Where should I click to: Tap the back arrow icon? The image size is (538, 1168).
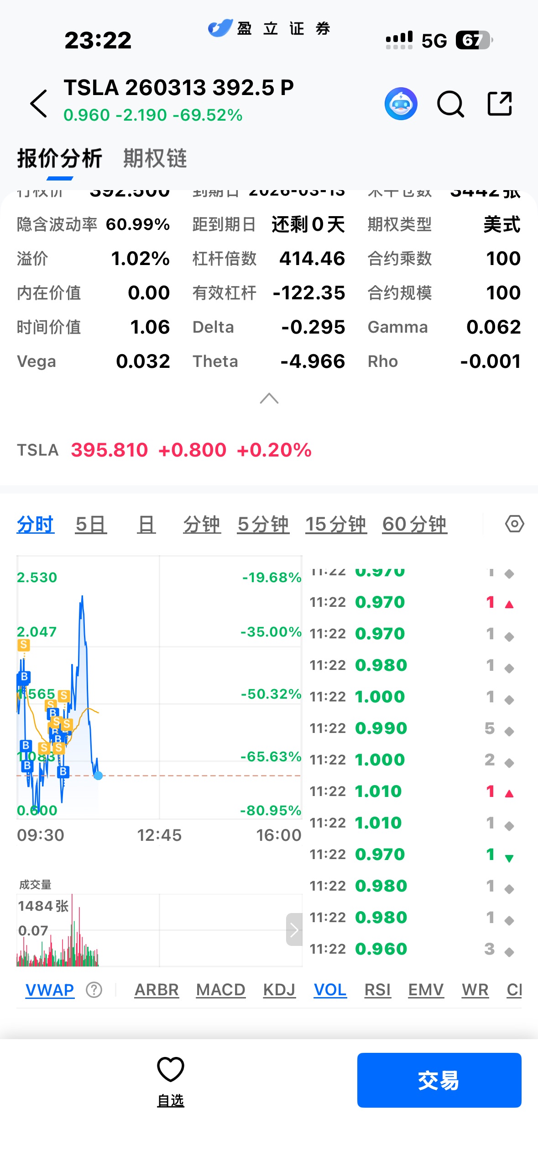point(39,104)
